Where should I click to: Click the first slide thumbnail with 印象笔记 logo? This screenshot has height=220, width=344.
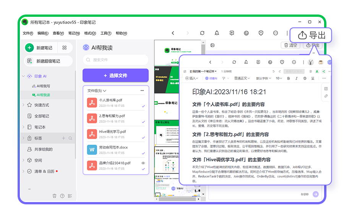click(177, 52)
